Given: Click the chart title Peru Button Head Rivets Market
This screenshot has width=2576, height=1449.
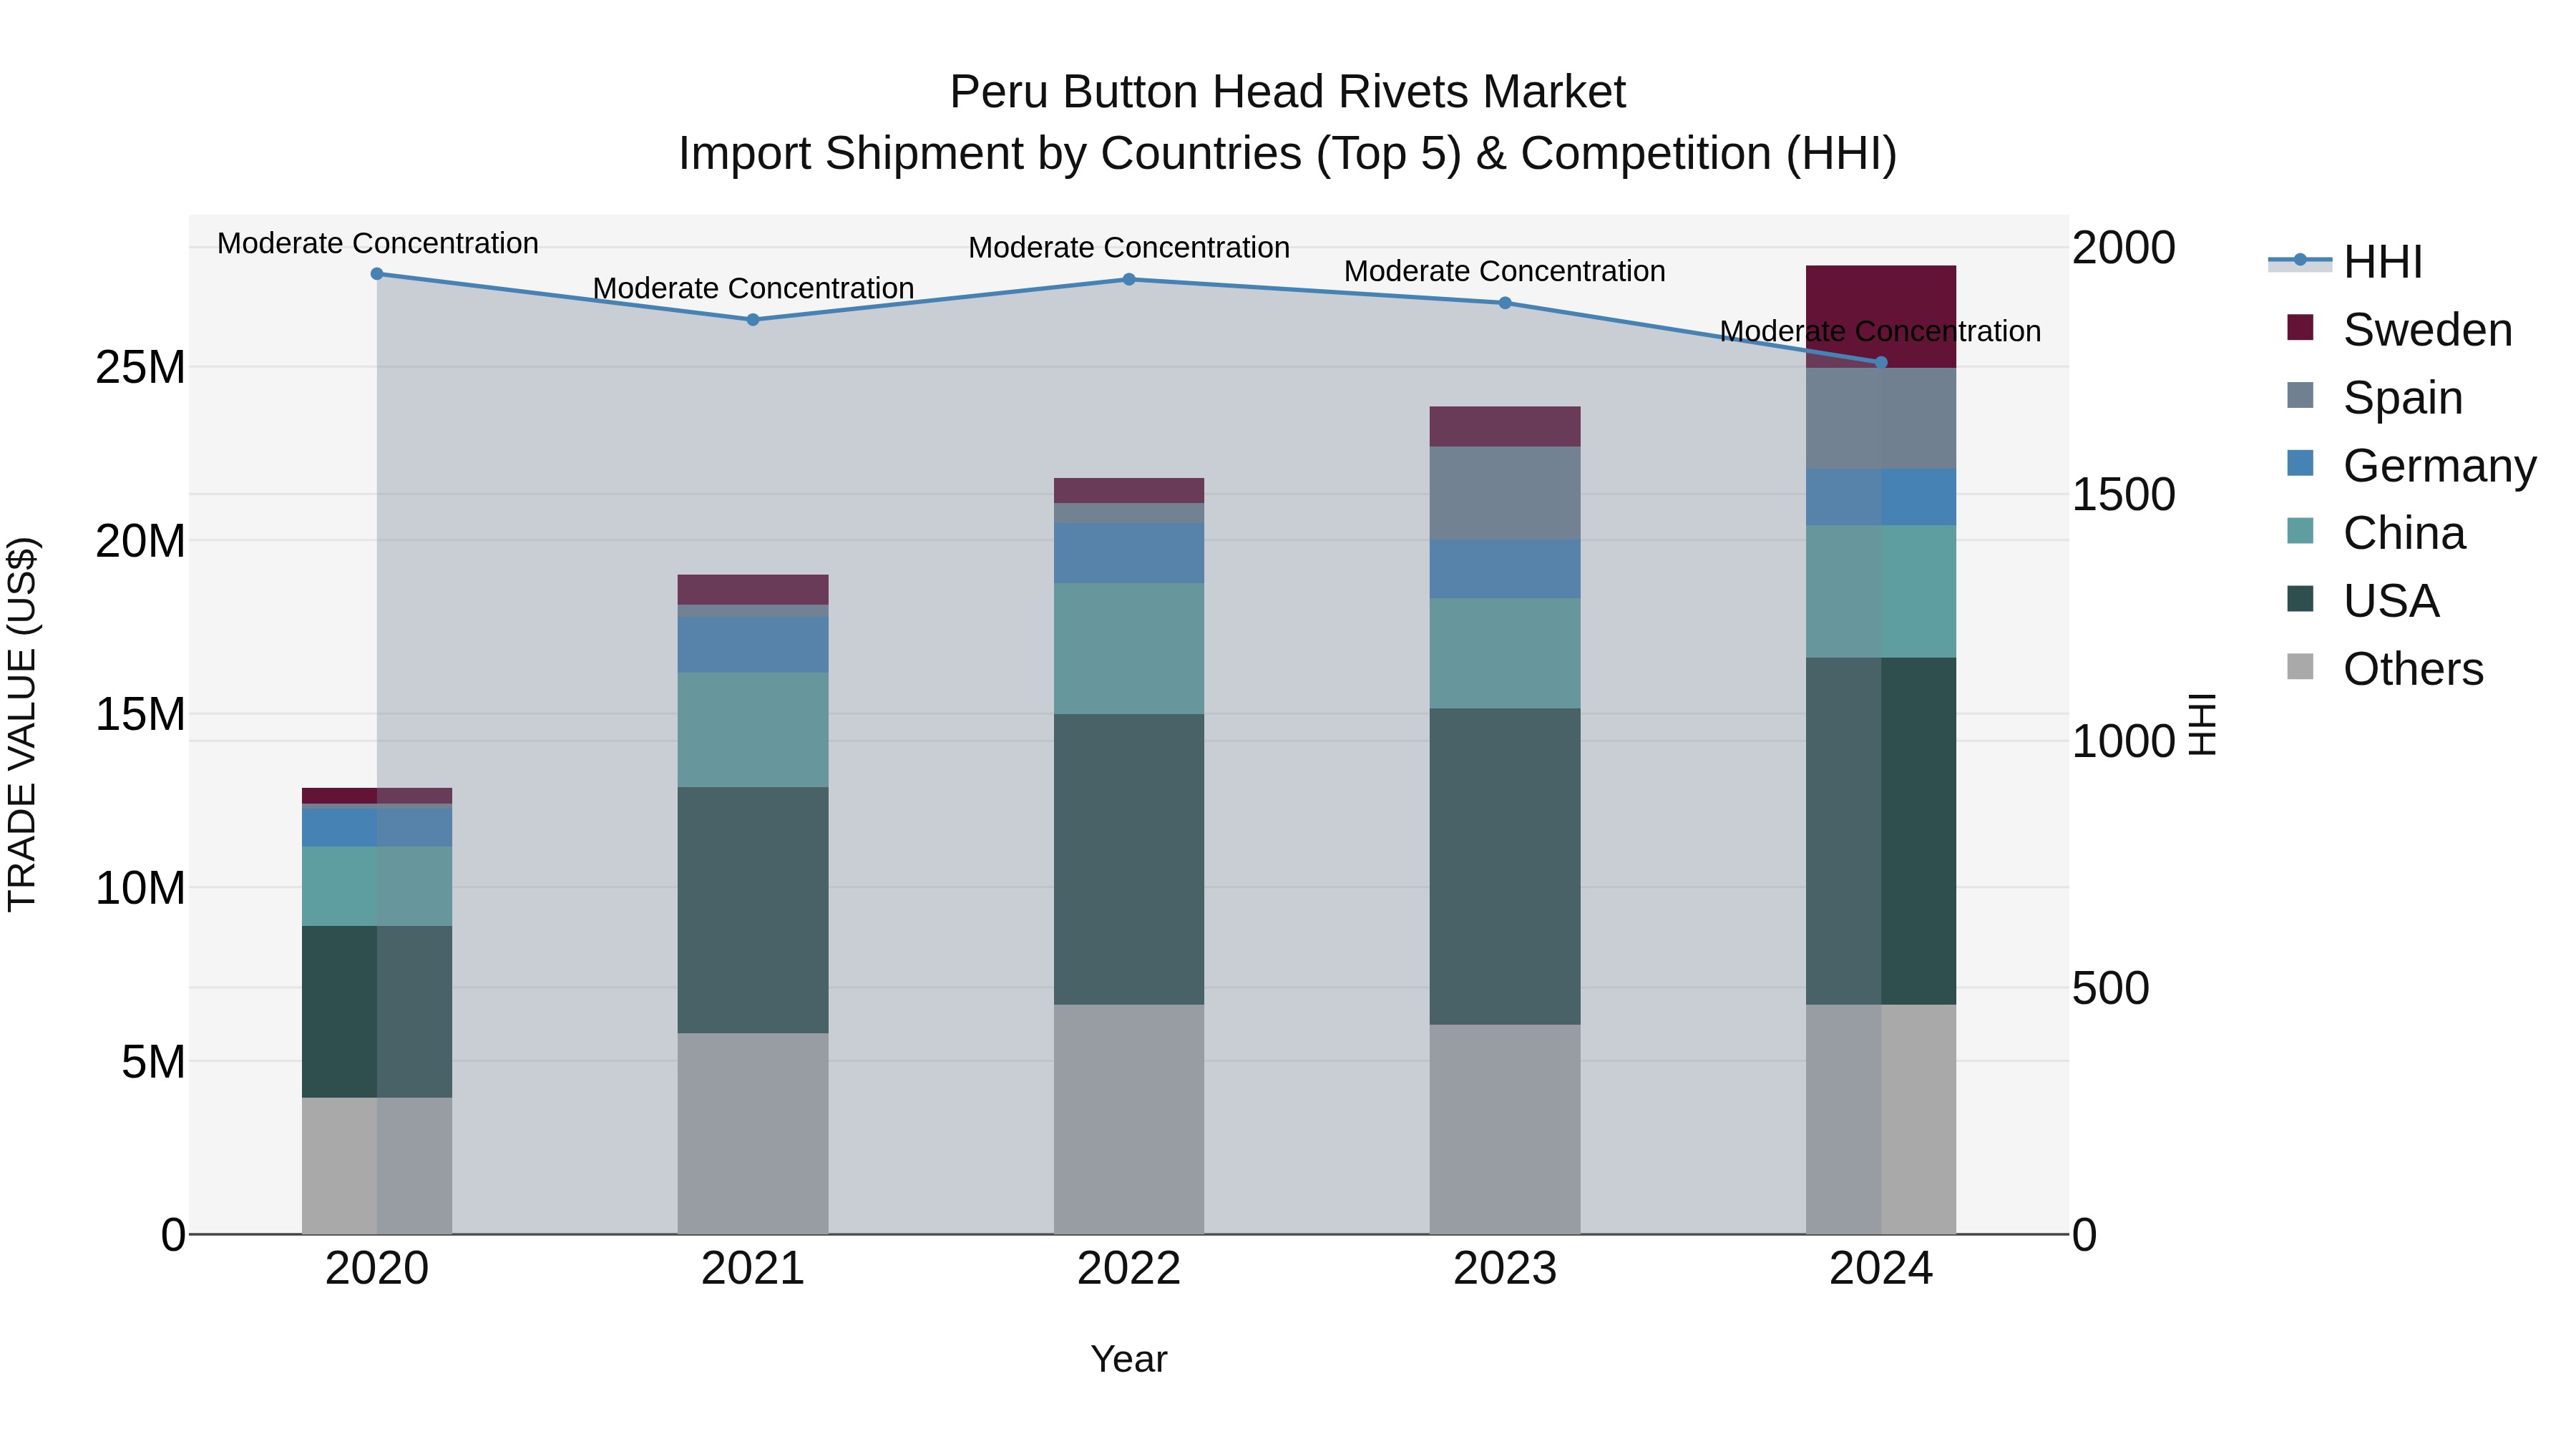Looking at the screenshot, I should point(1288,92).
